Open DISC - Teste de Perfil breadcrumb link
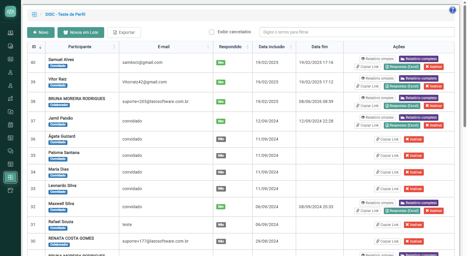Screen dimensions: 467x256 pyautogui.click(x=65, y=14)
